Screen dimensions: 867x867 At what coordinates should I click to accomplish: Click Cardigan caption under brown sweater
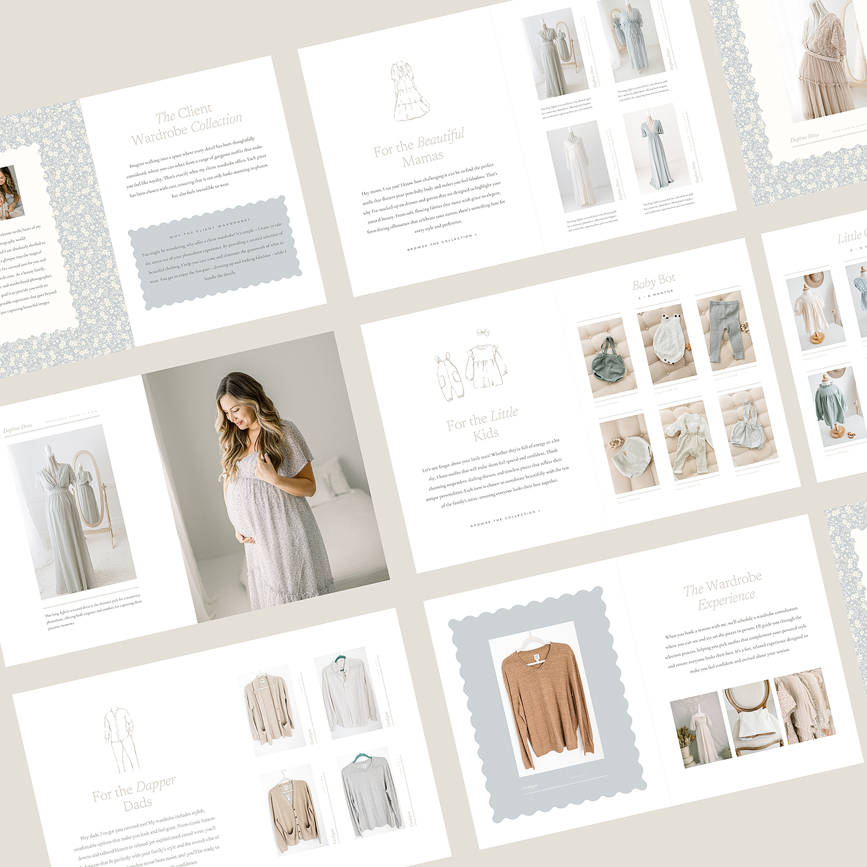[x=530, y=787]
